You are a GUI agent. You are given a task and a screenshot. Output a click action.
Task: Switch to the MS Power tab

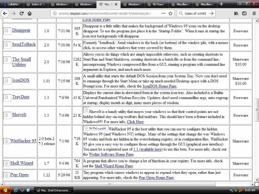(157, 4)
